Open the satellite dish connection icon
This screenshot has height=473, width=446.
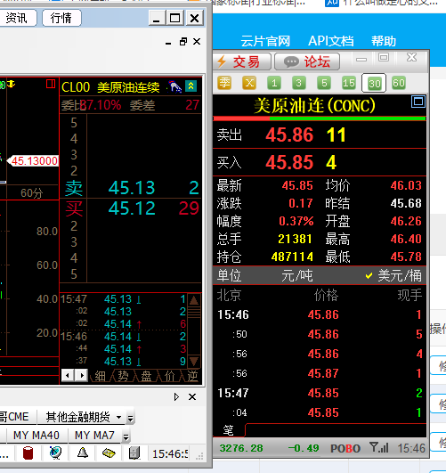[55, 453]
